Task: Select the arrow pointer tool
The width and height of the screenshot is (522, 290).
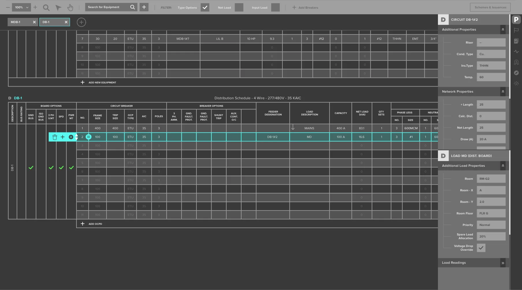Action: (x=58, y=8)
